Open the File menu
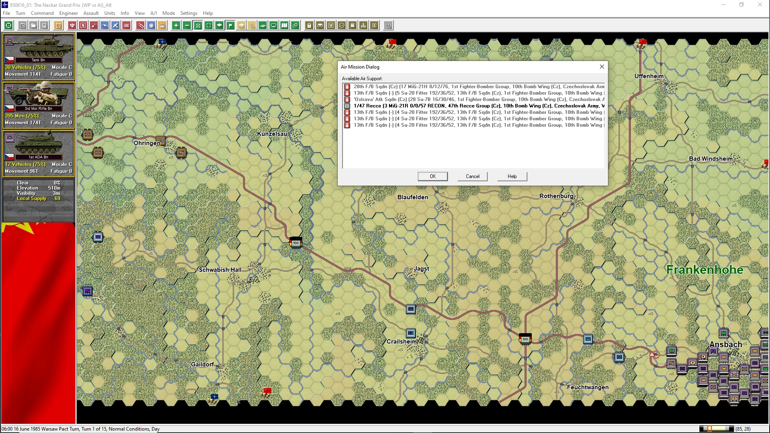The width and height of the screenshot is (770, 433). pyautogui.click(x=6, y=13)
